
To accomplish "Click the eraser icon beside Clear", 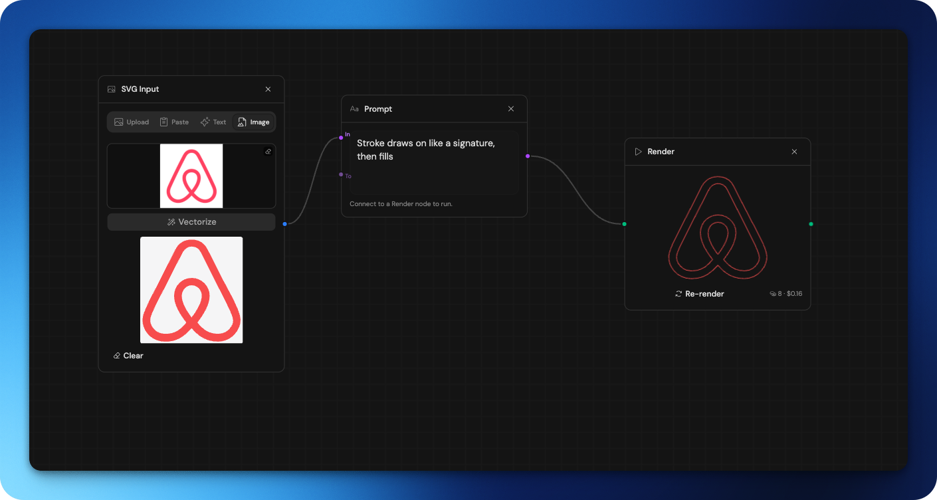I will point(116,355).
